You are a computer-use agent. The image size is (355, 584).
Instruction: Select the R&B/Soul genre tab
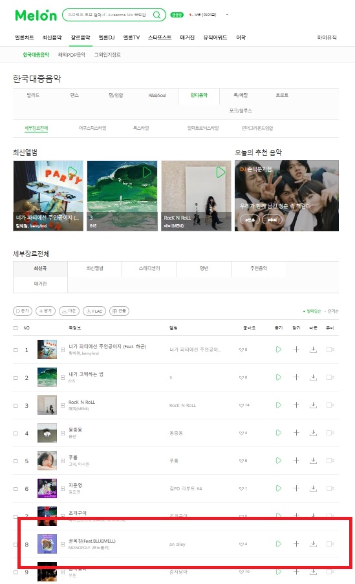click(157, 96)
